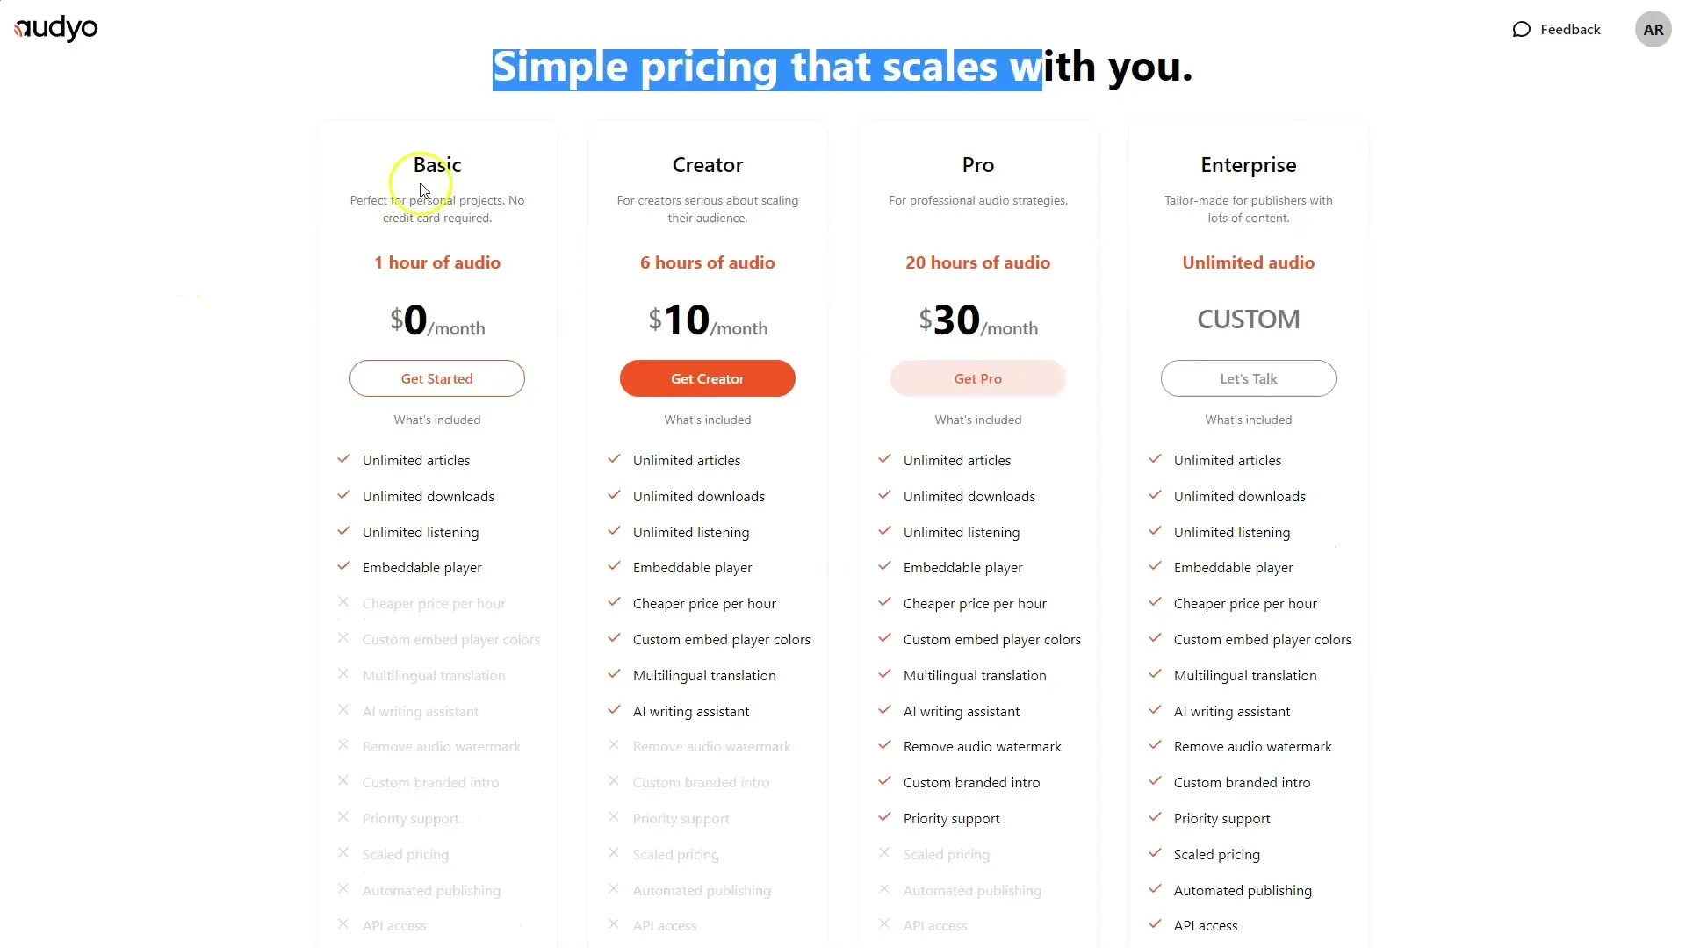Select the Basic plan tier tab
Image resolution: width=1686 pixels, height=948 pixels.
[x=436, y=163]
